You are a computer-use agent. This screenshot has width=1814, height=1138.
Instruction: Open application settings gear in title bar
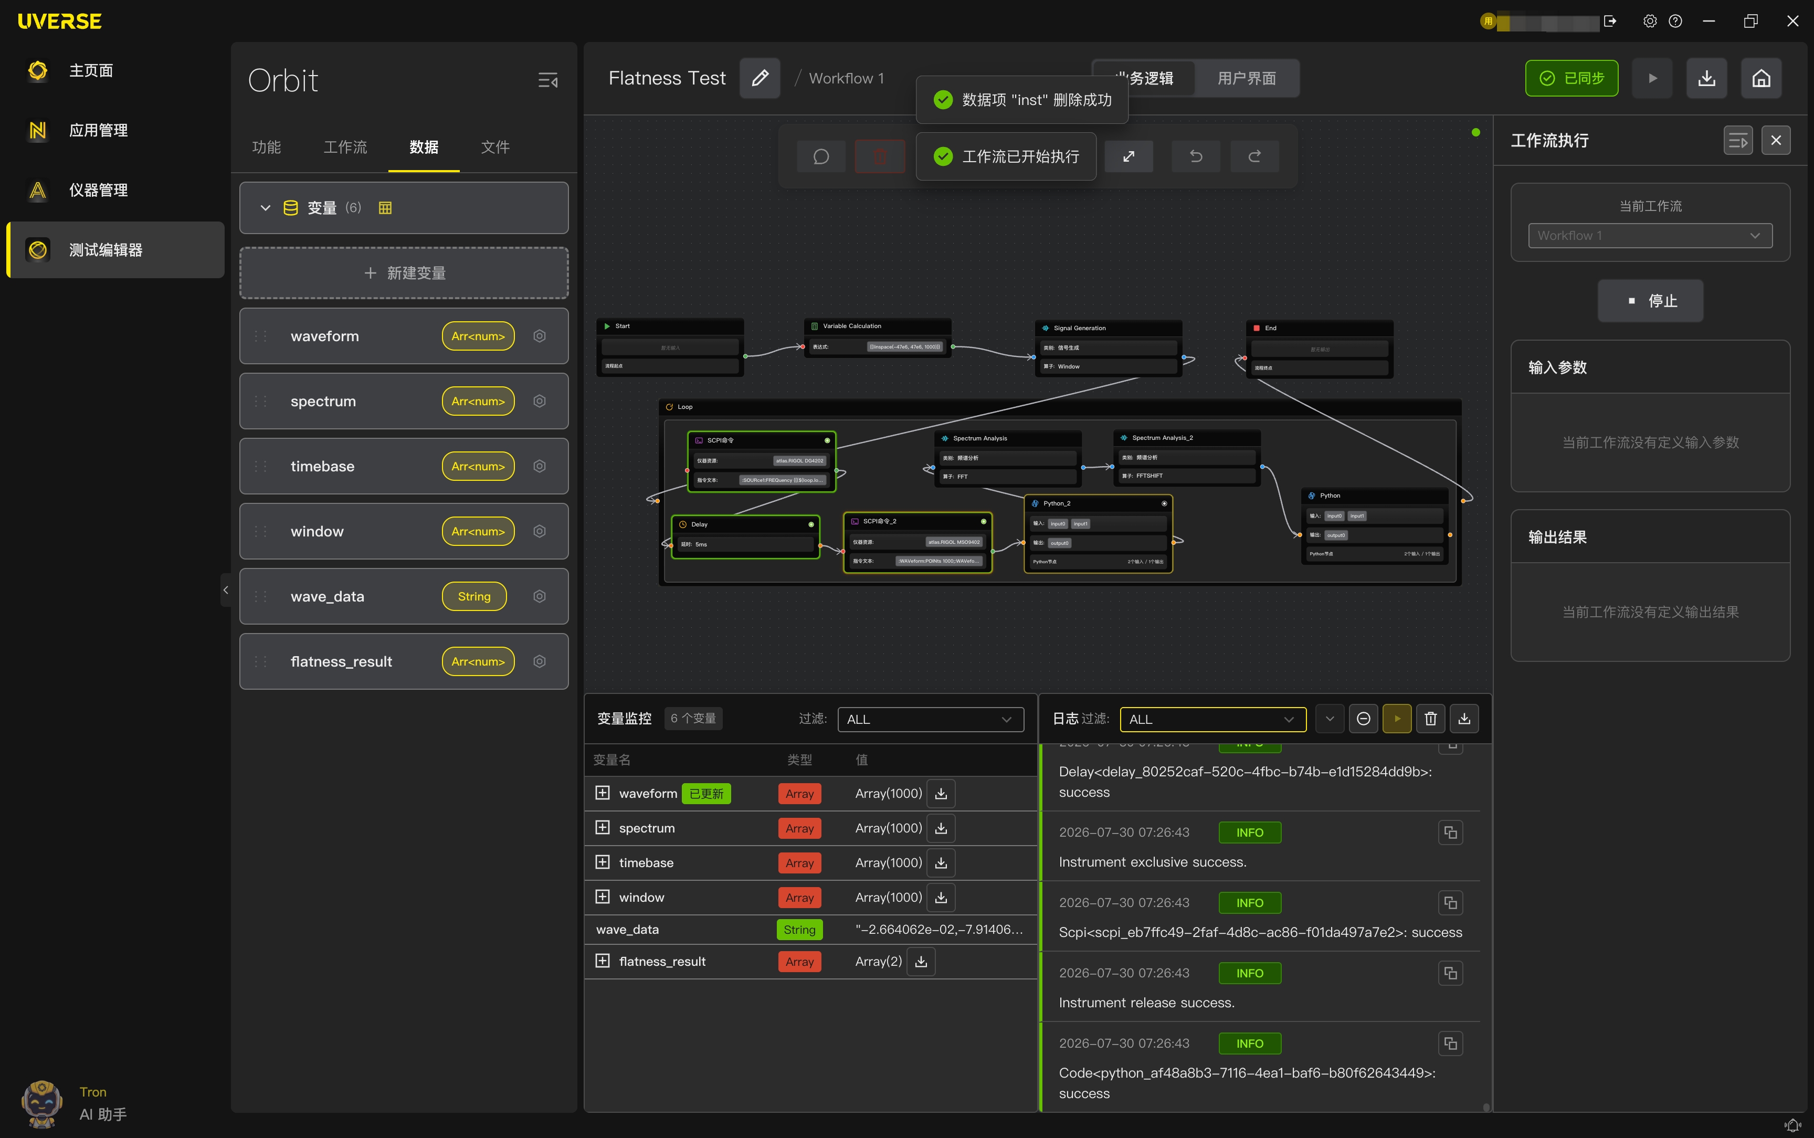coord(1650,21)
